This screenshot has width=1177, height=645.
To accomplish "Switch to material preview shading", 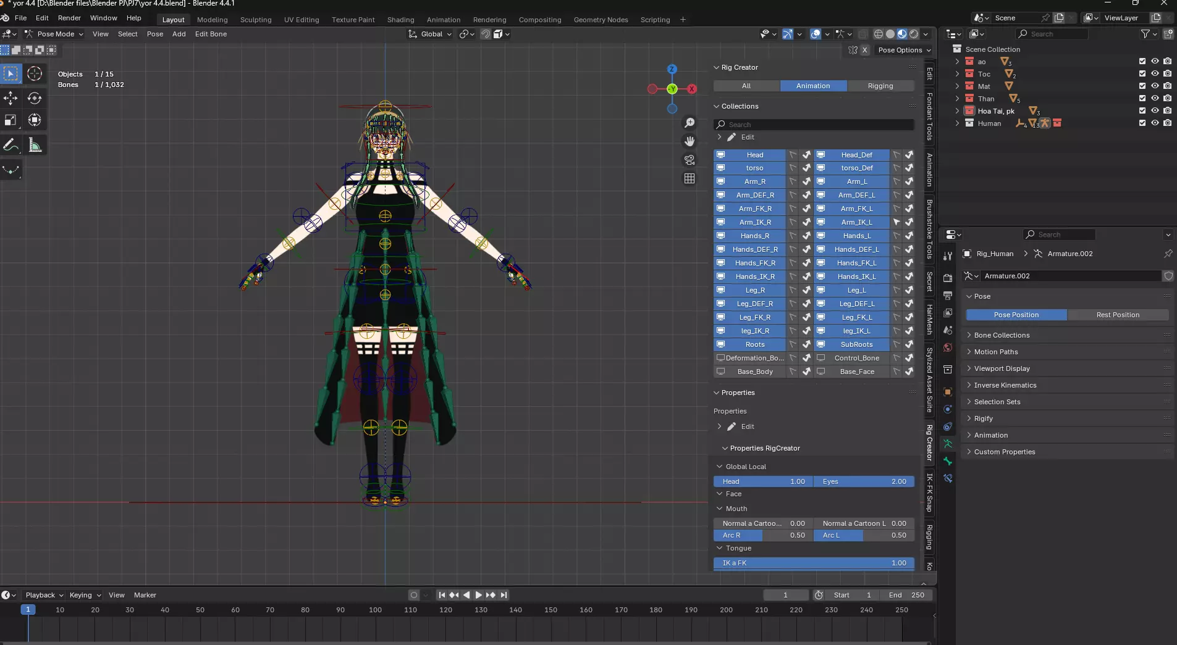I will (902, 34).
